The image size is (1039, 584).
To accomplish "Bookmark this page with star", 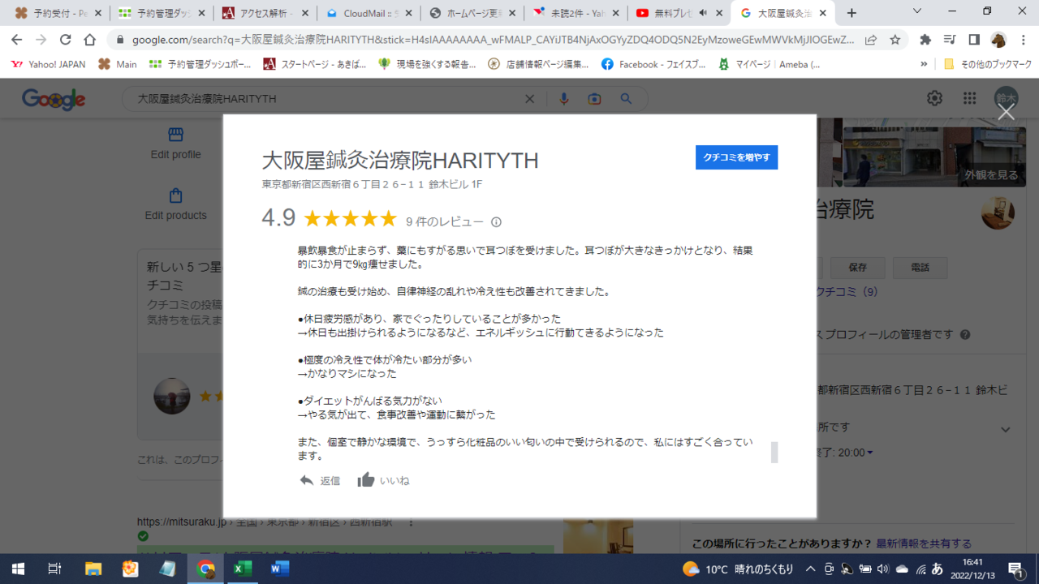I will click(x=895, y=40).
